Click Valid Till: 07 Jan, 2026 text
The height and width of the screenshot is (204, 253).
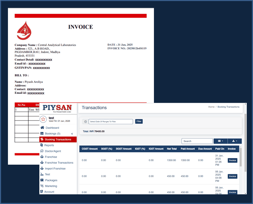tap(59, 121)
